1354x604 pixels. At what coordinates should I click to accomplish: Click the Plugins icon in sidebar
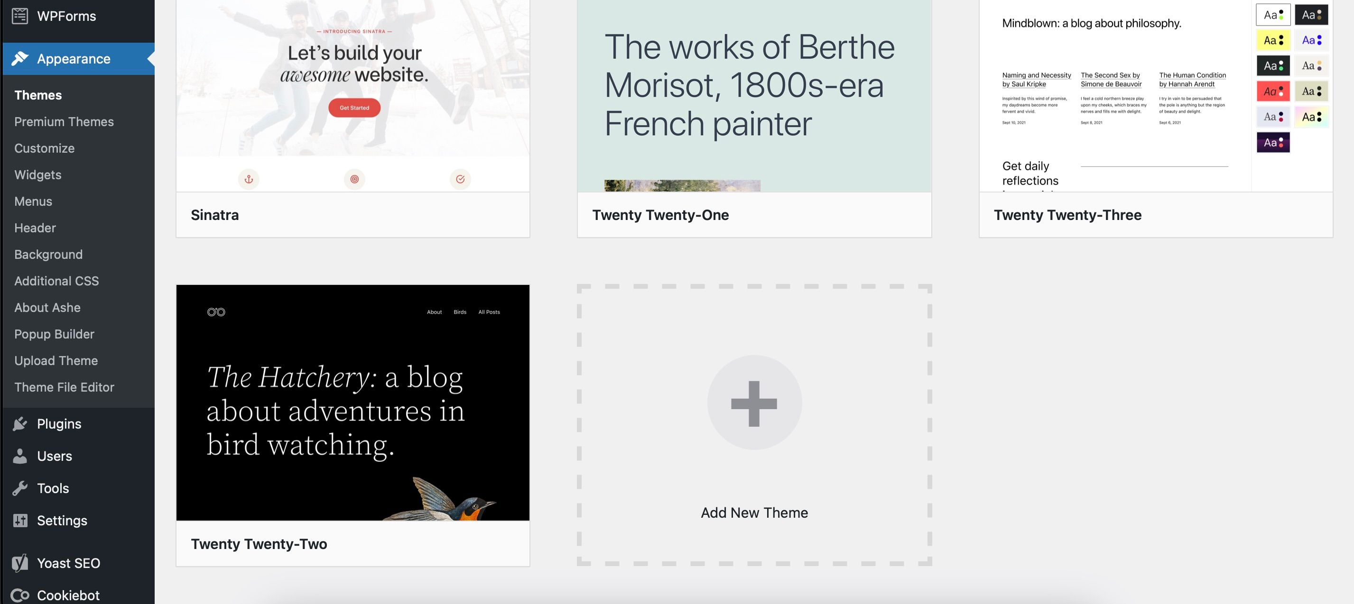20,424
